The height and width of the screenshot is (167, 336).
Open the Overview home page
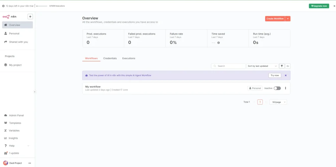[17, 25]
